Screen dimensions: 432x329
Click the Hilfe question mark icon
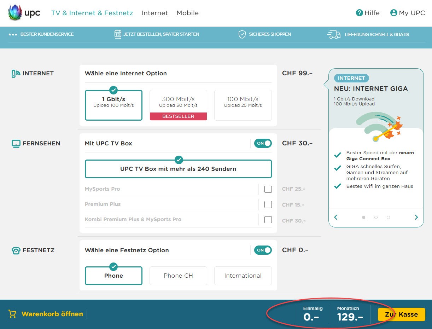click(359, 13)
